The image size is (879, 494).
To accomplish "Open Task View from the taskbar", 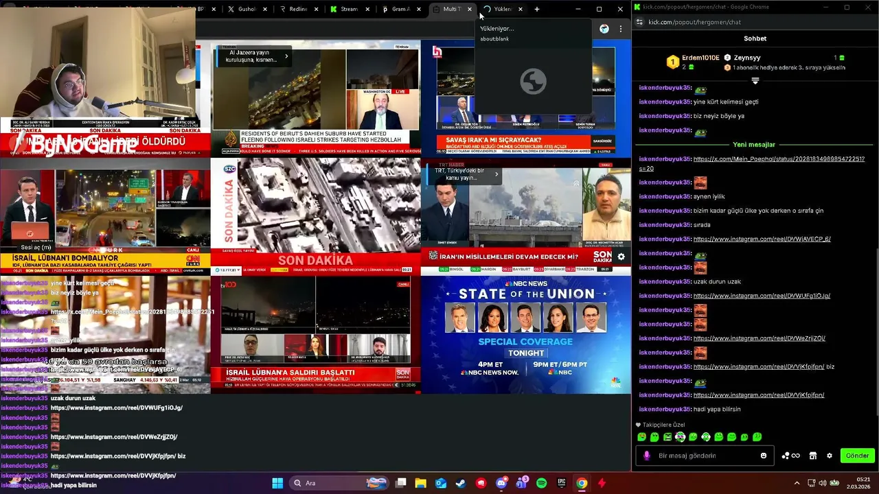I will click(x=401, y=483).
